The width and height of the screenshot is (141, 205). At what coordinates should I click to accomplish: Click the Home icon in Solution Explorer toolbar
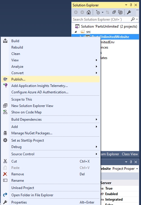pos(89,12)
